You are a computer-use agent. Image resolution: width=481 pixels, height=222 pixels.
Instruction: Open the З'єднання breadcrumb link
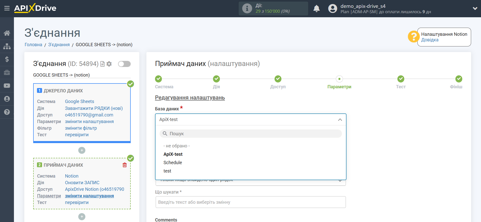click(59, 45)
